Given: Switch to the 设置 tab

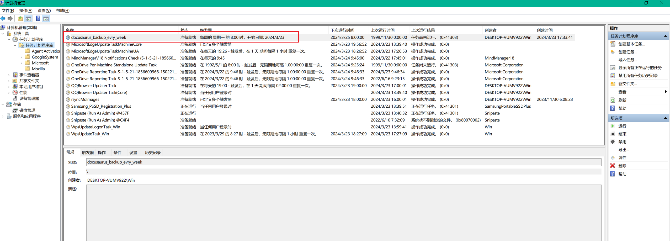Looking at the screenshot, I should [x=133, y=153].
